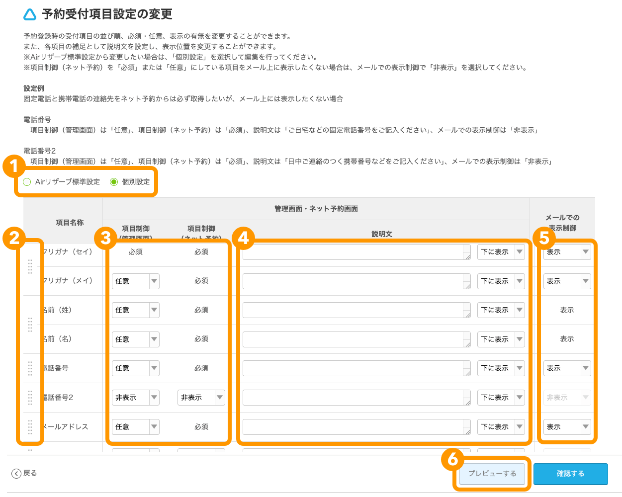Click the description text field for 名前（姓）
622x497 pixels.
click(356, 310)
